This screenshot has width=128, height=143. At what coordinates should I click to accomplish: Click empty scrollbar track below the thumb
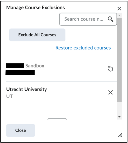tap(119, 108)
